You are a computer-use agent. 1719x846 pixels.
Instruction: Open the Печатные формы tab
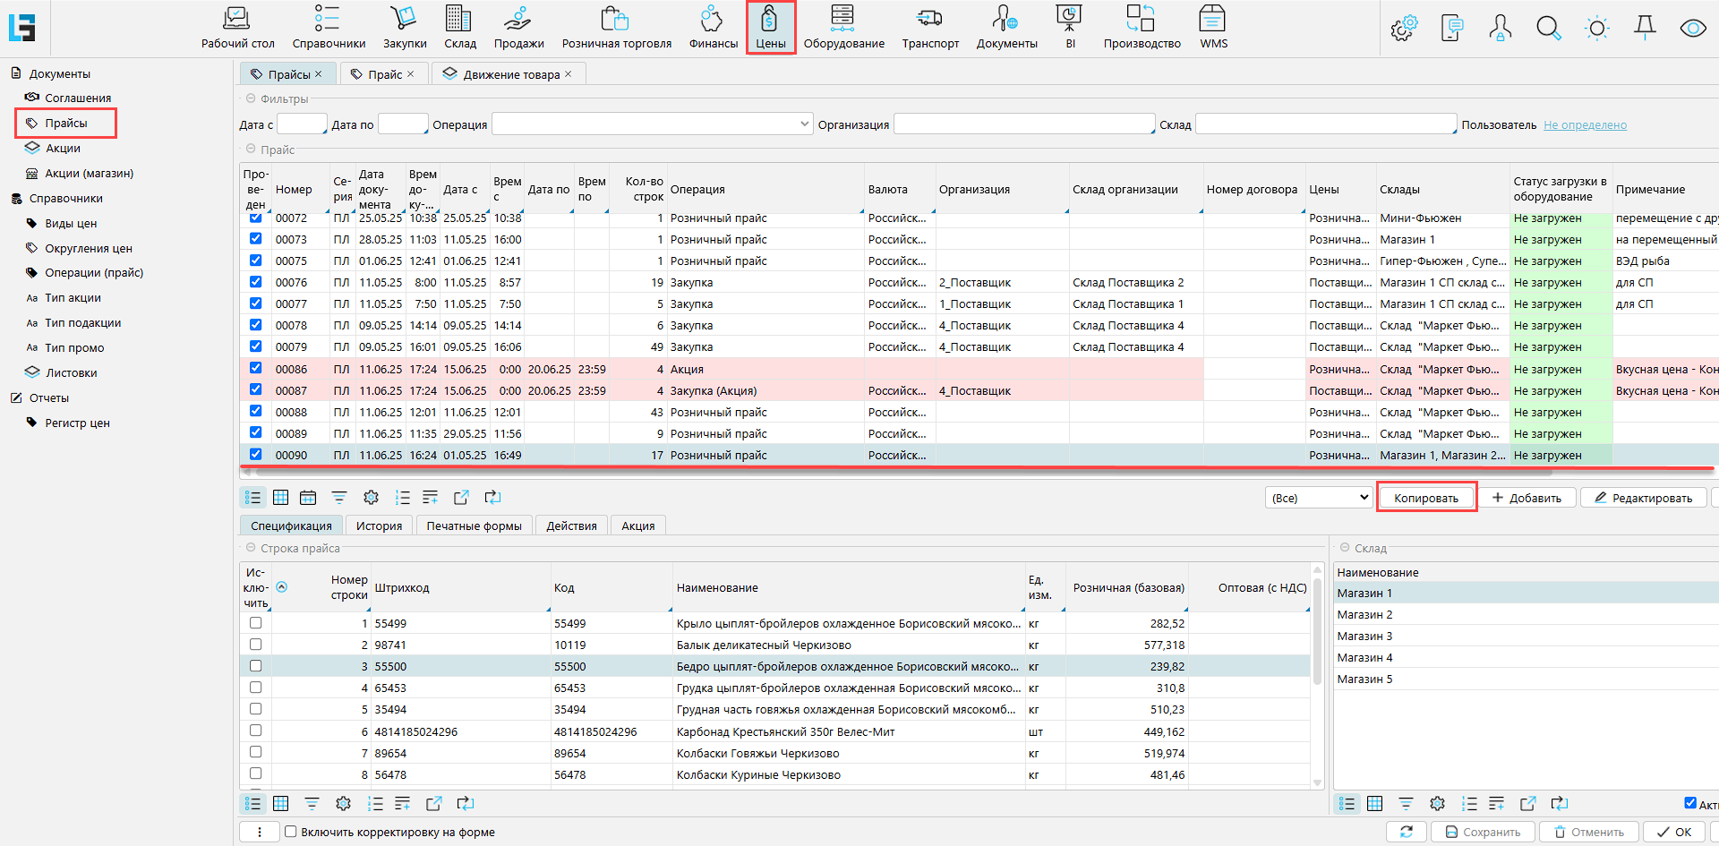pos(474,526)
